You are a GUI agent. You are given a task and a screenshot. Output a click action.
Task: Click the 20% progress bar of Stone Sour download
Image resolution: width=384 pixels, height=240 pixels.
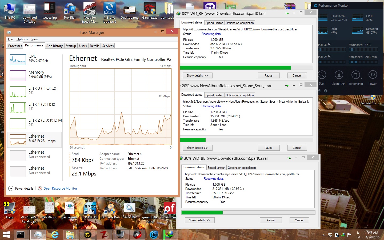coord(246,140)
